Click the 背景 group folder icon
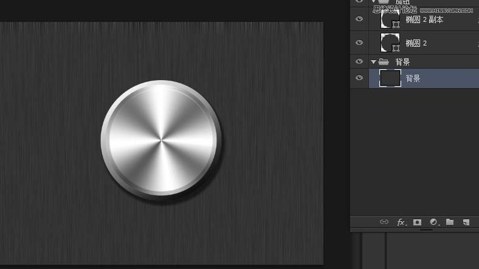This screenshot has height=269, width=479. pos(384,61)
